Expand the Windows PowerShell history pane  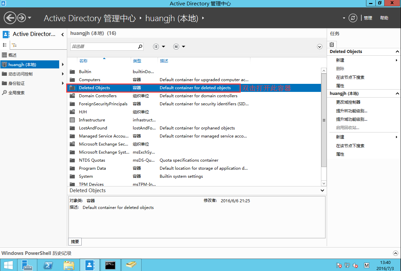tap(395, 253)
